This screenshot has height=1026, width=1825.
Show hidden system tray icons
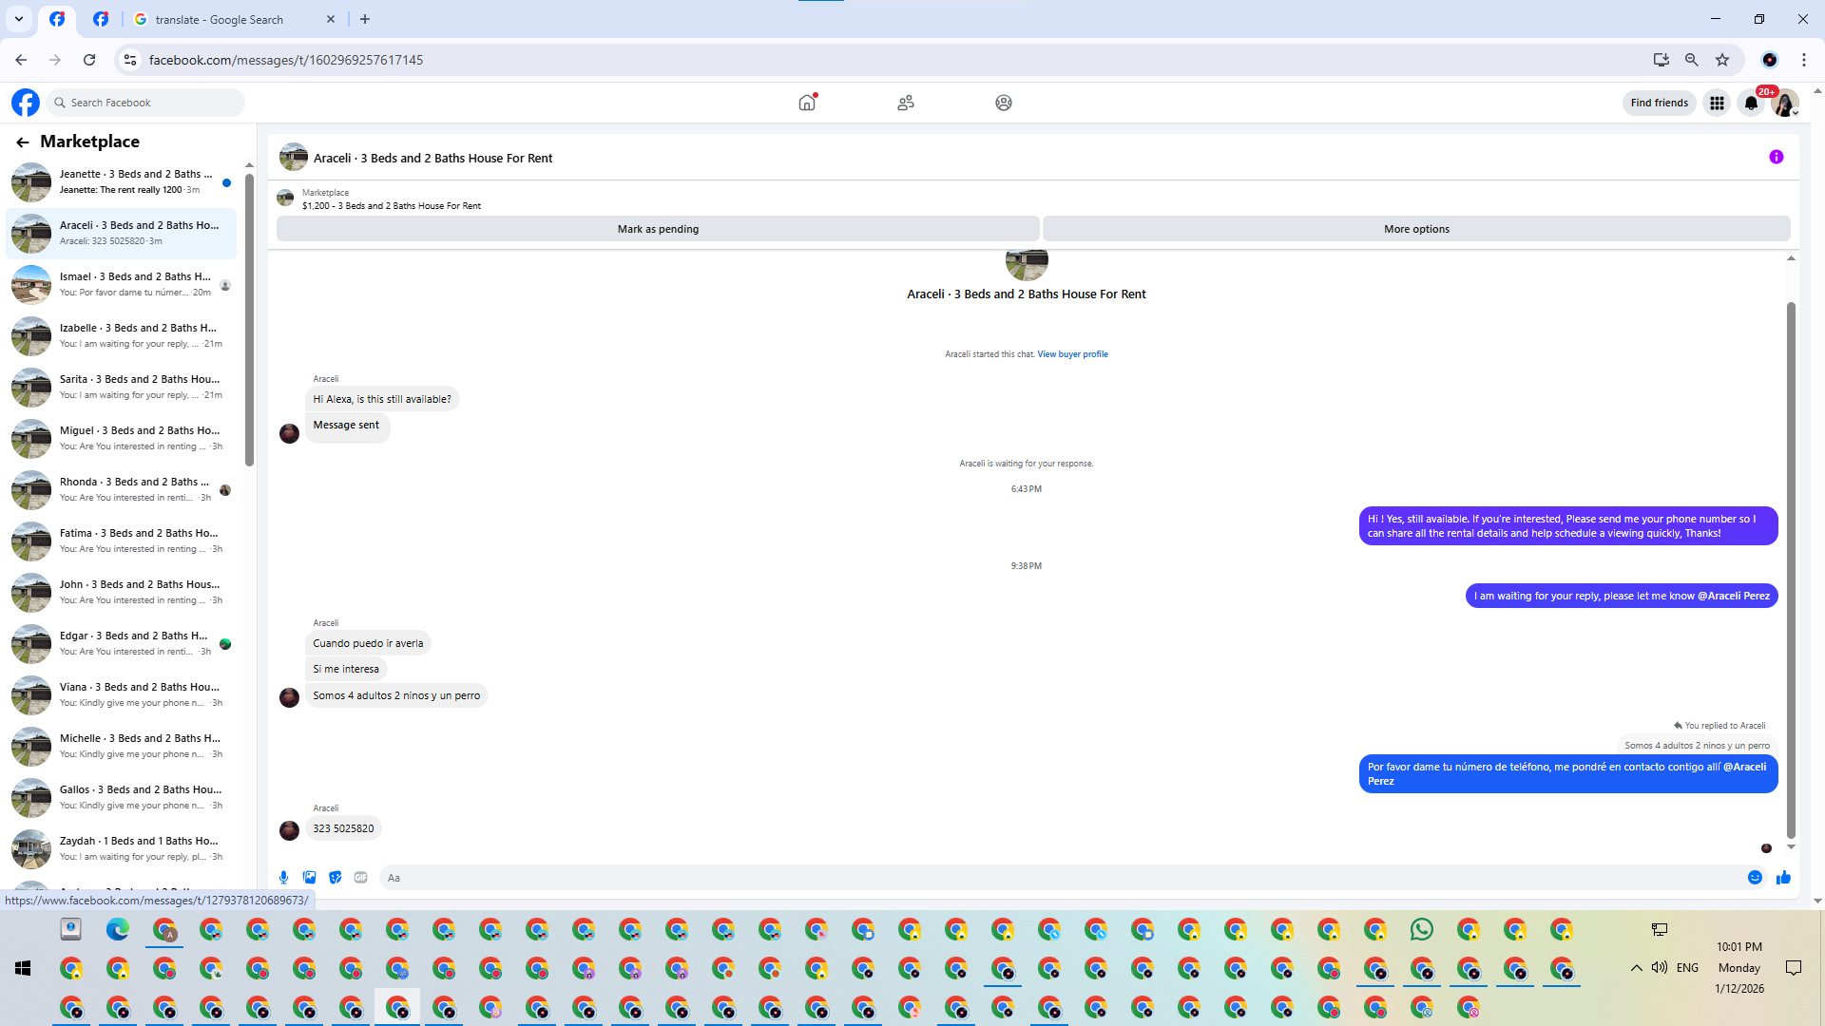coord(1636,968)
